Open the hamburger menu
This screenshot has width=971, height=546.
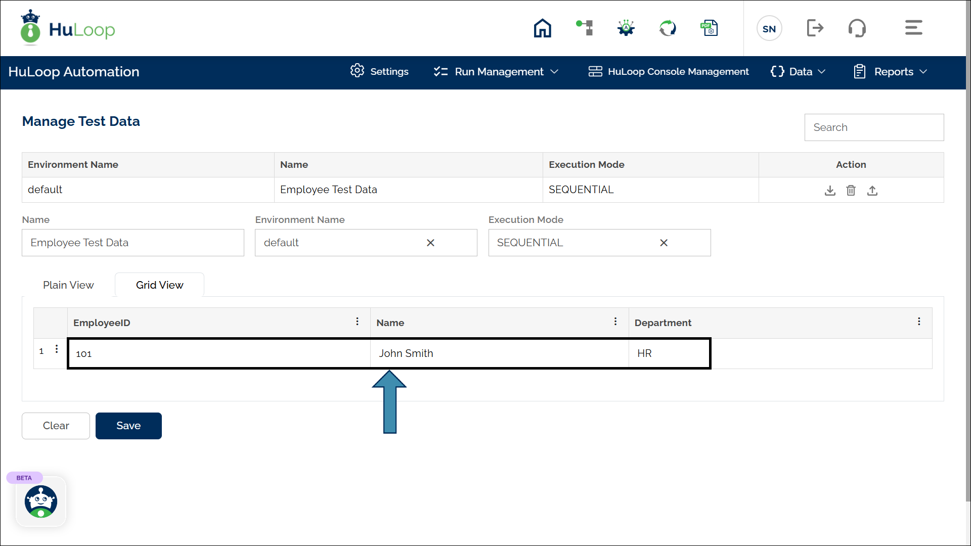913,28
